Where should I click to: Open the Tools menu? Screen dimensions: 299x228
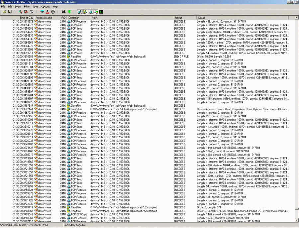coord(35,7)
